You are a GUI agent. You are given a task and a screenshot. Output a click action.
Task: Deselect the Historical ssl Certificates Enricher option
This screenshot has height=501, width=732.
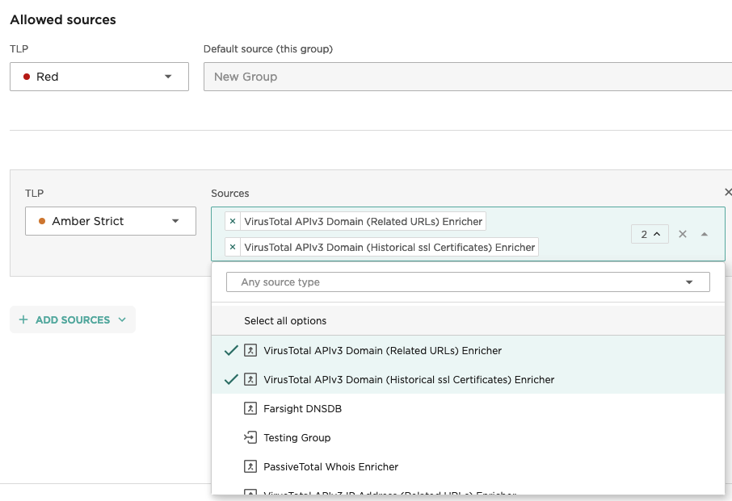pyautogui.click(x=232, y=247)
